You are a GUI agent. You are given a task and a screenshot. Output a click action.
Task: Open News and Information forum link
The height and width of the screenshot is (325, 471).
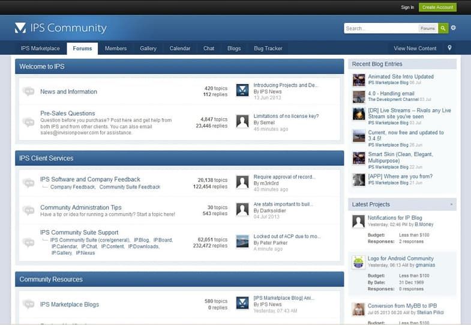[69, 92]
